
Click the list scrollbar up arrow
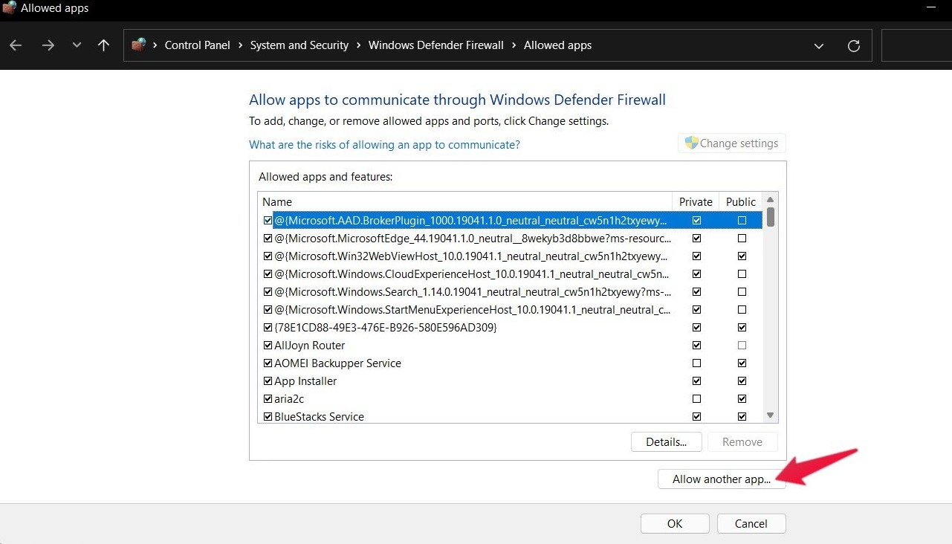771,199
